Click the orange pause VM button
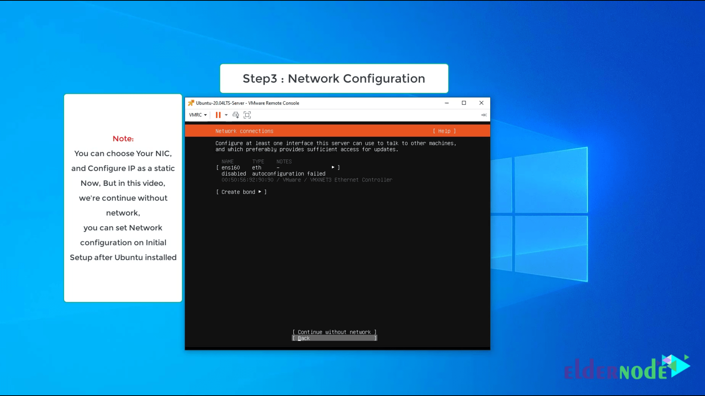 (x=218, y=115)
